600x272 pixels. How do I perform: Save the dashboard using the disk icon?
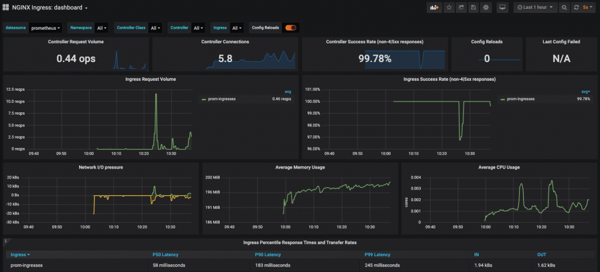473,7
